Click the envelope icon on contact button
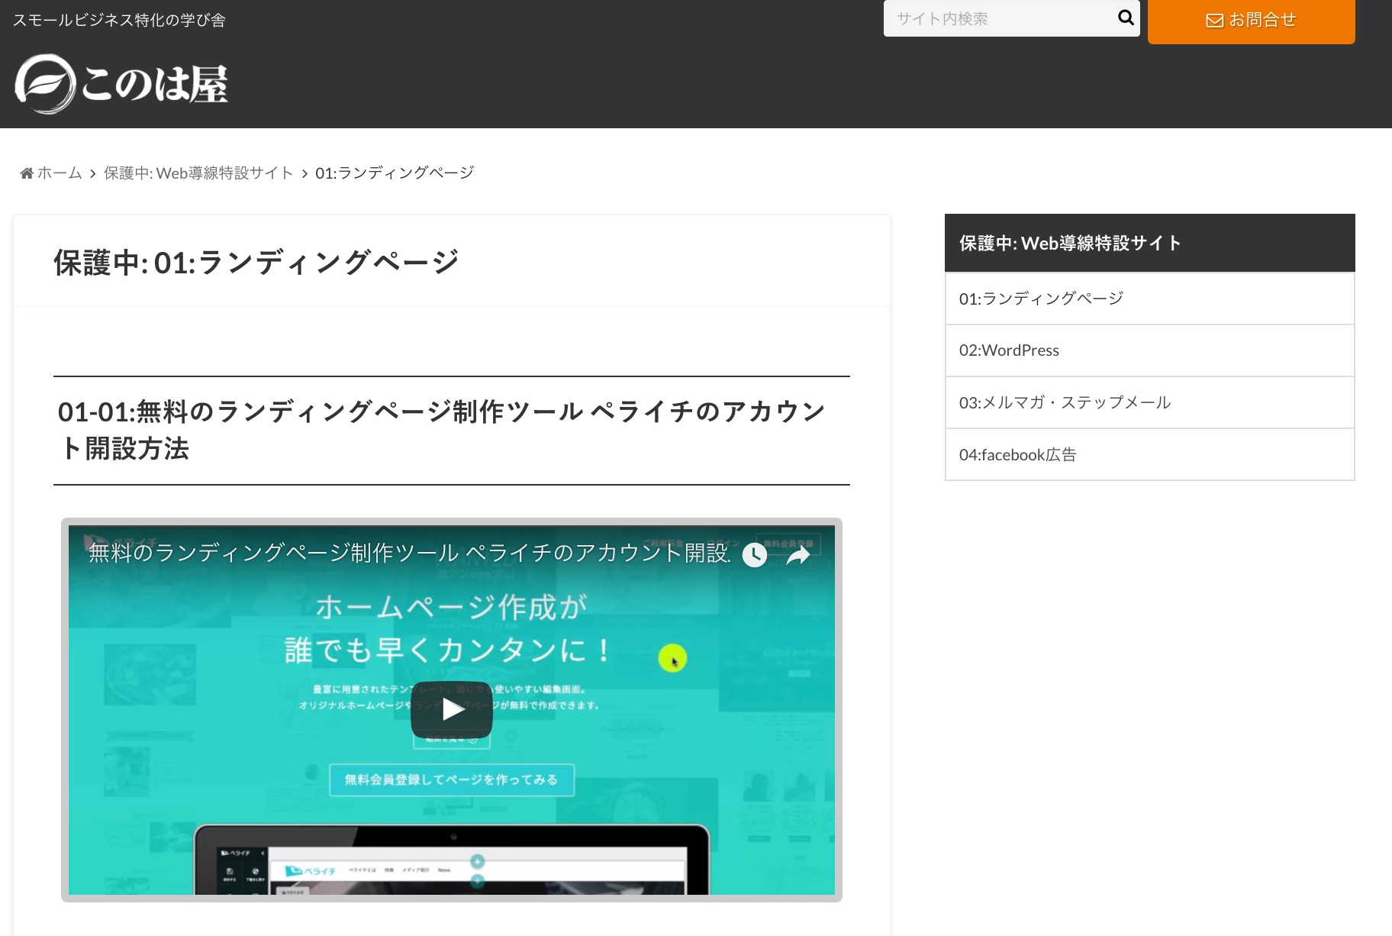This screenshot has width=1392, height=936. pyautogui.click(x=1214, y=21)
